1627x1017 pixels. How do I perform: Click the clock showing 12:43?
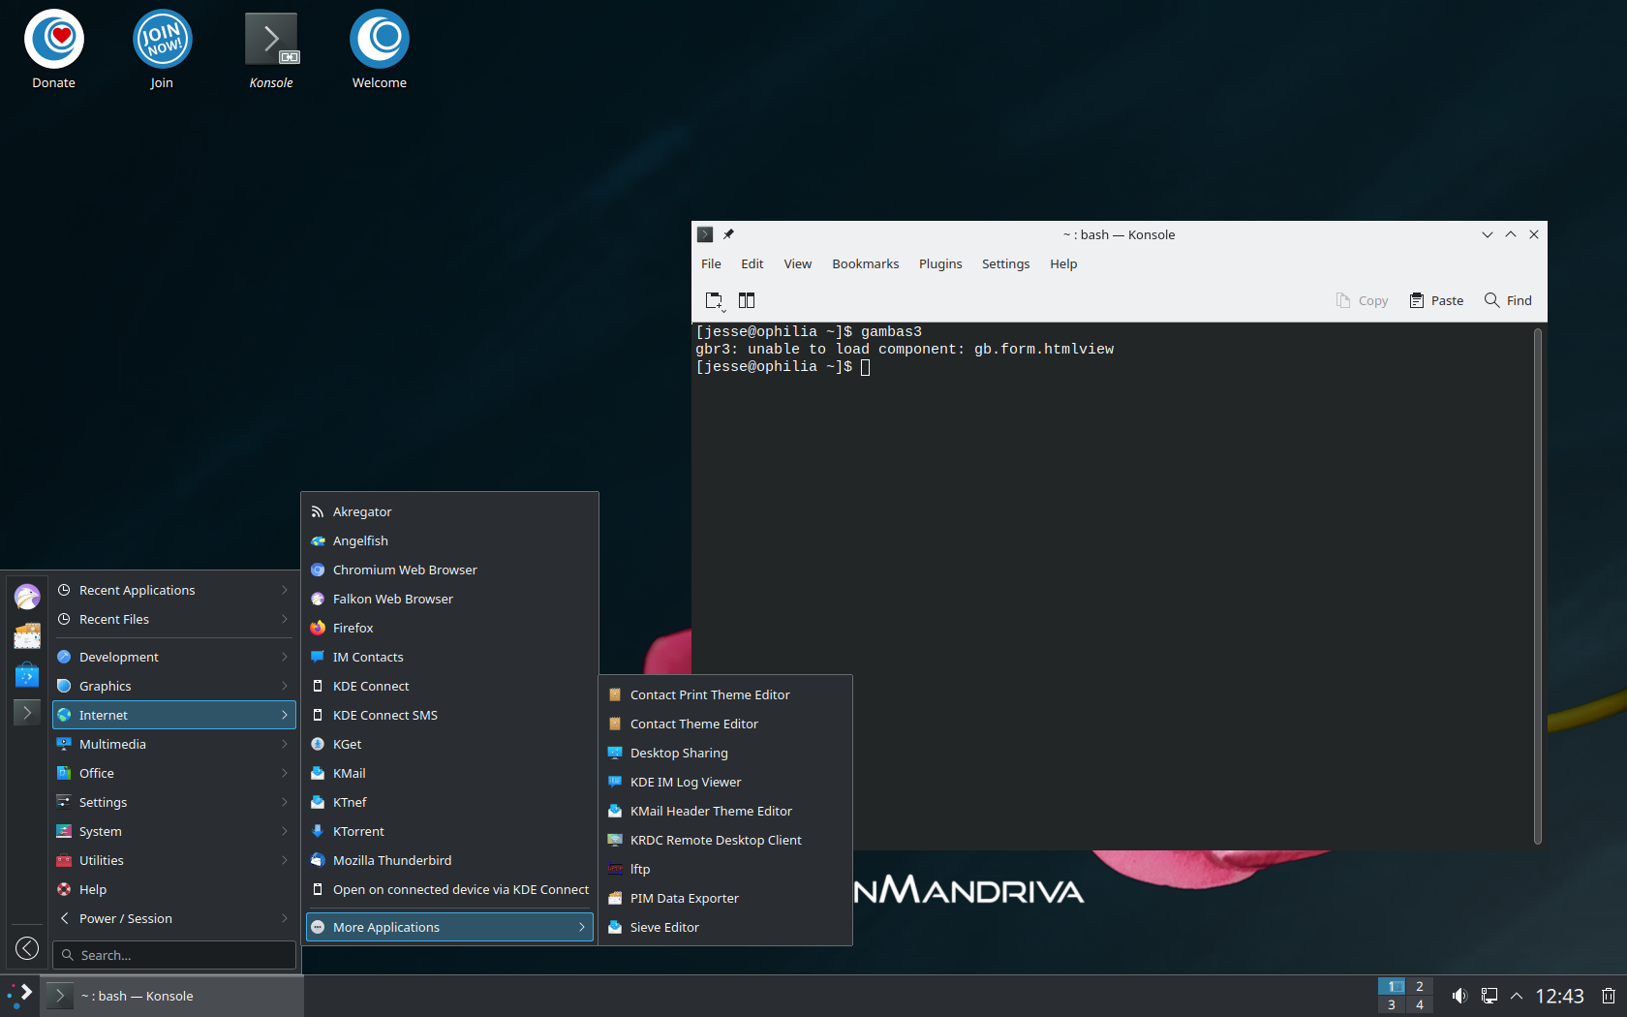pyautogui.click(x=1559, y=996)
